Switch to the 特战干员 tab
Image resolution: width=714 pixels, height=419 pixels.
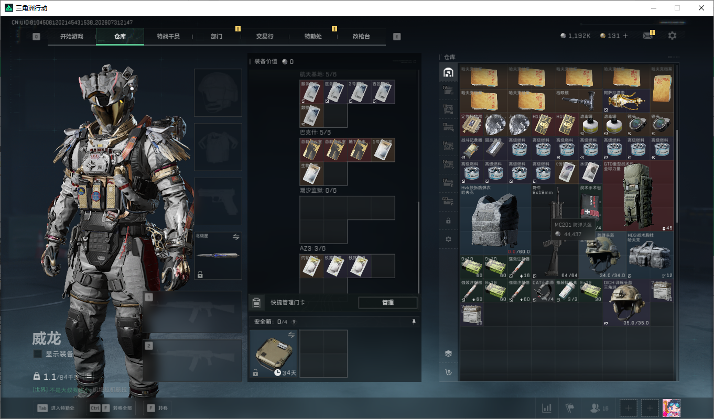coord(168,37)
